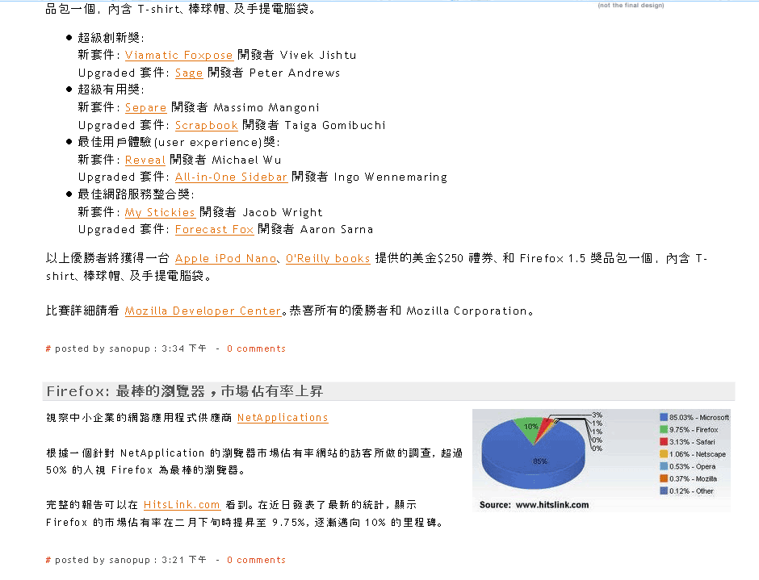Click the orange 0.37% Mozilla legend swatch
Image resolution: width=759 pixels, height=580 pixels.
(x=664, y=478)
